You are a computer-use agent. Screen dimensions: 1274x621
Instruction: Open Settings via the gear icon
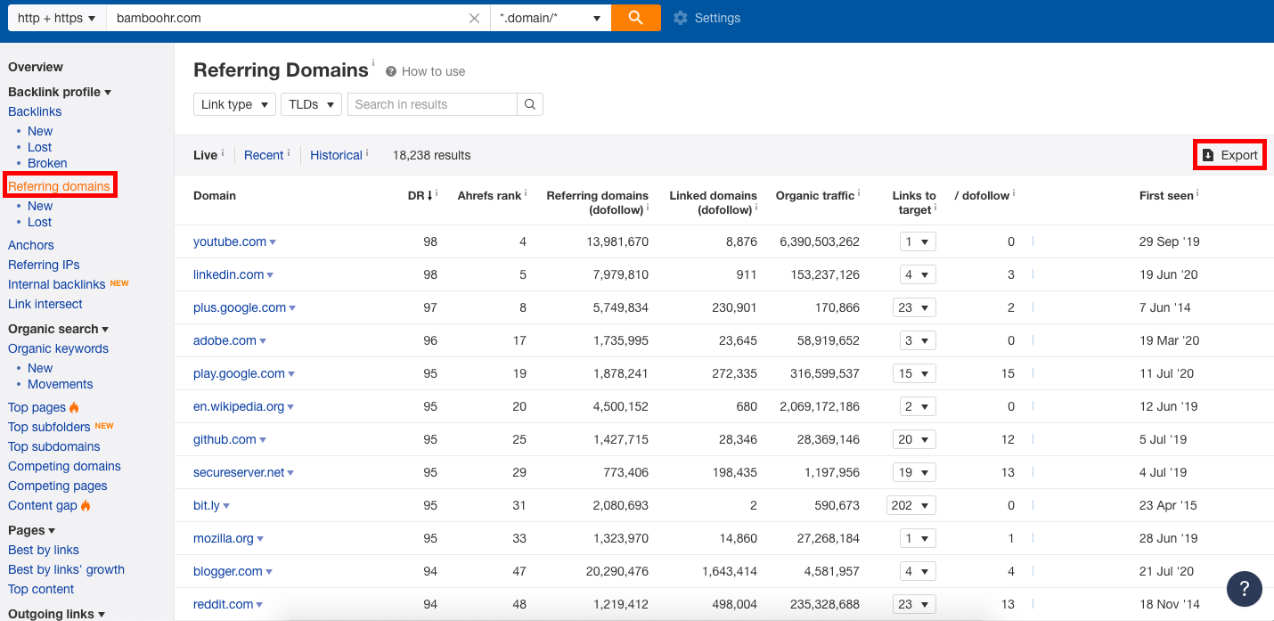[681, 18]
